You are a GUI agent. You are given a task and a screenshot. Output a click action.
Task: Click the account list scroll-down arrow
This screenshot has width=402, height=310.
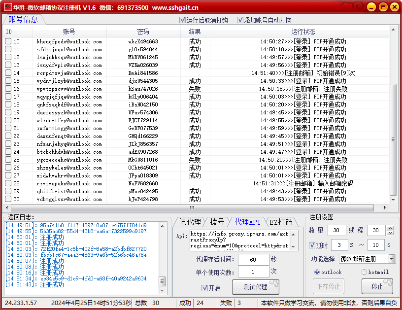pyautogui.click(x=393, y=200)
